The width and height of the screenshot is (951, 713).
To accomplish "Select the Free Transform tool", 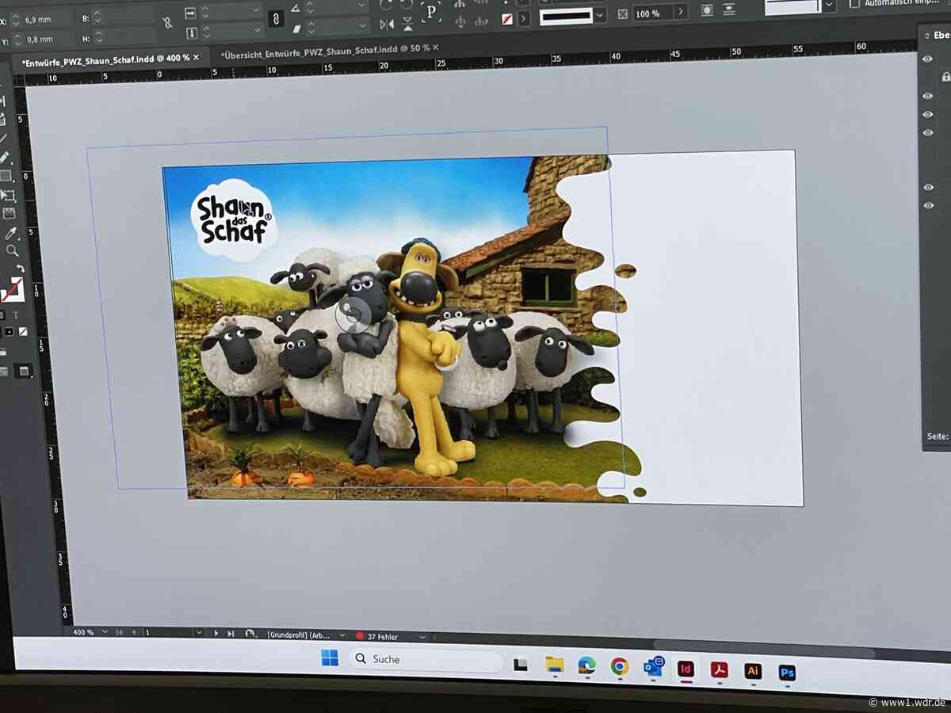I will [8, 195].
